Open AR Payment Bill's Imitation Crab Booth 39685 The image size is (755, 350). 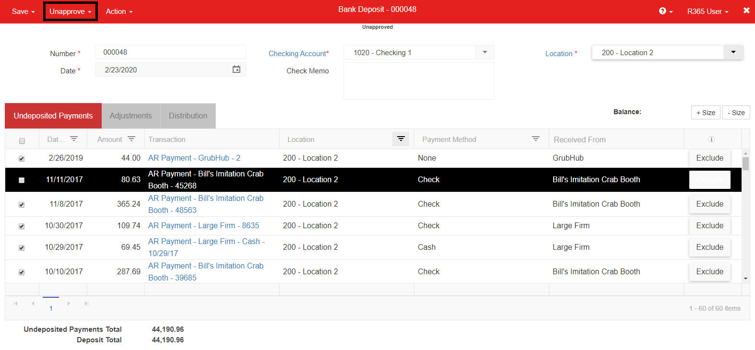[206, 271]
